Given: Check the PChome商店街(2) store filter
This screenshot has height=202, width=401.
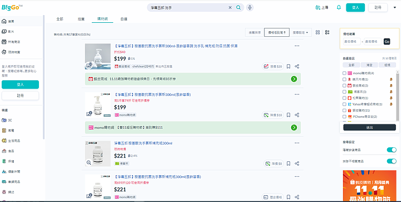Looking at the screenshot, I should [344, 117].
